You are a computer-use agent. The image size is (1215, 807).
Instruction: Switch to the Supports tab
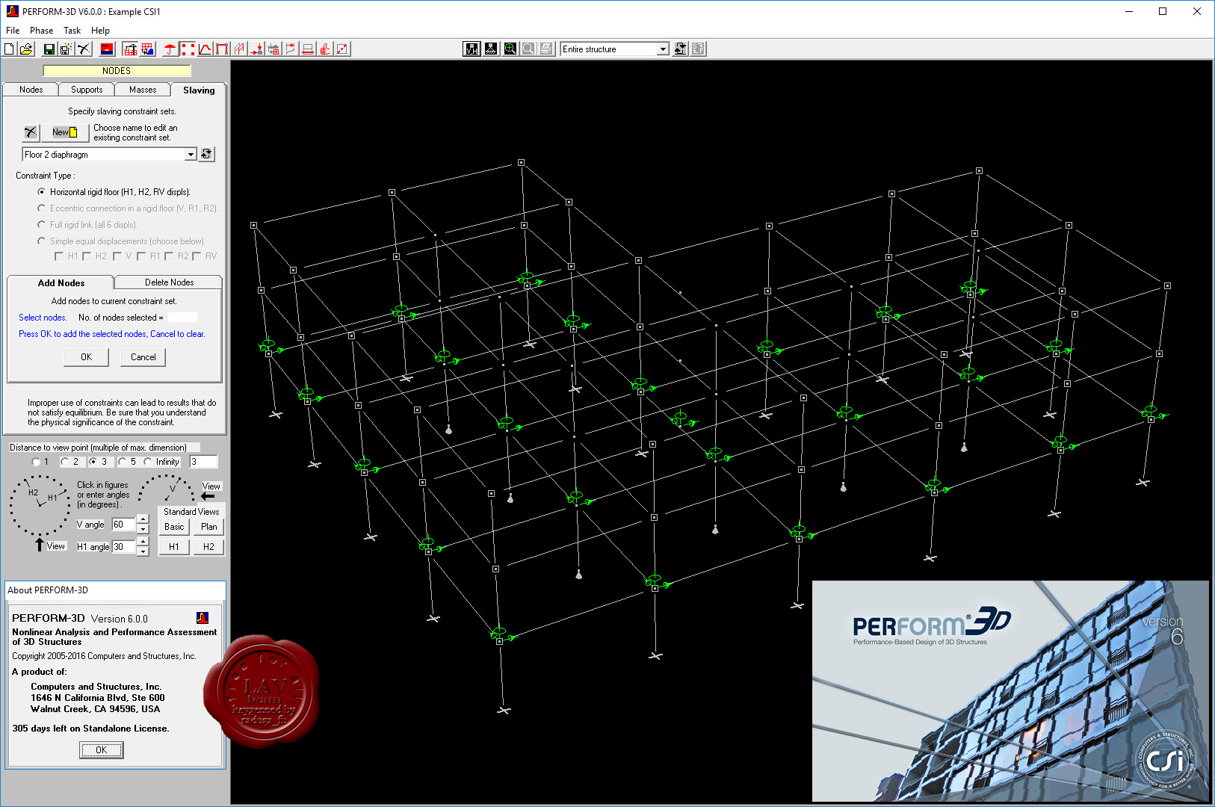[87, 90]
